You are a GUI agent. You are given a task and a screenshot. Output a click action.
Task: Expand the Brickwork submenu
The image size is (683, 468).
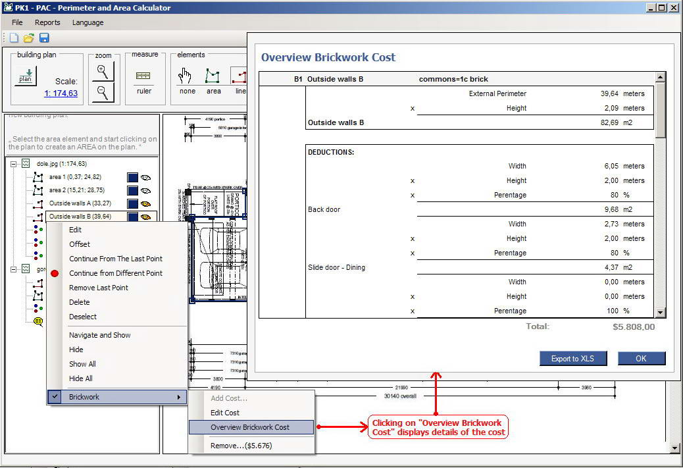[x=116, y=397]
